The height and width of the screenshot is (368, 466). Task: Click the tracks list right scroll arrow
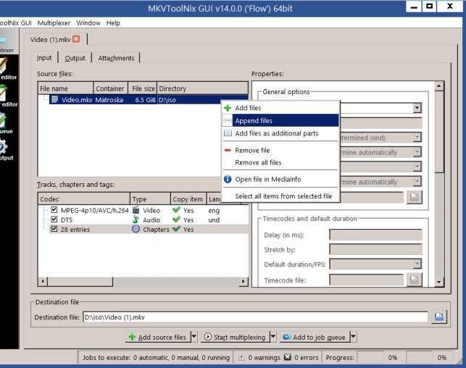tap(244, 281)
